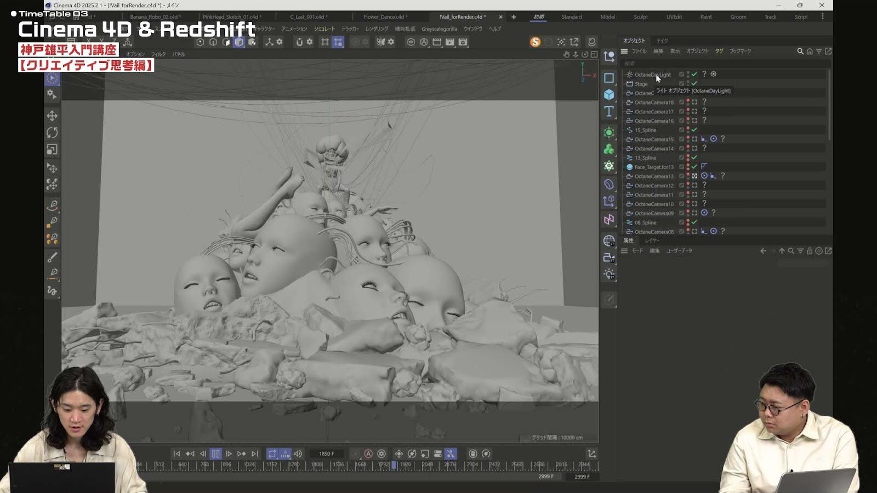877x493 pixels.
Task: Open the attribute manager hamburger menu
Action: point(624,251)
